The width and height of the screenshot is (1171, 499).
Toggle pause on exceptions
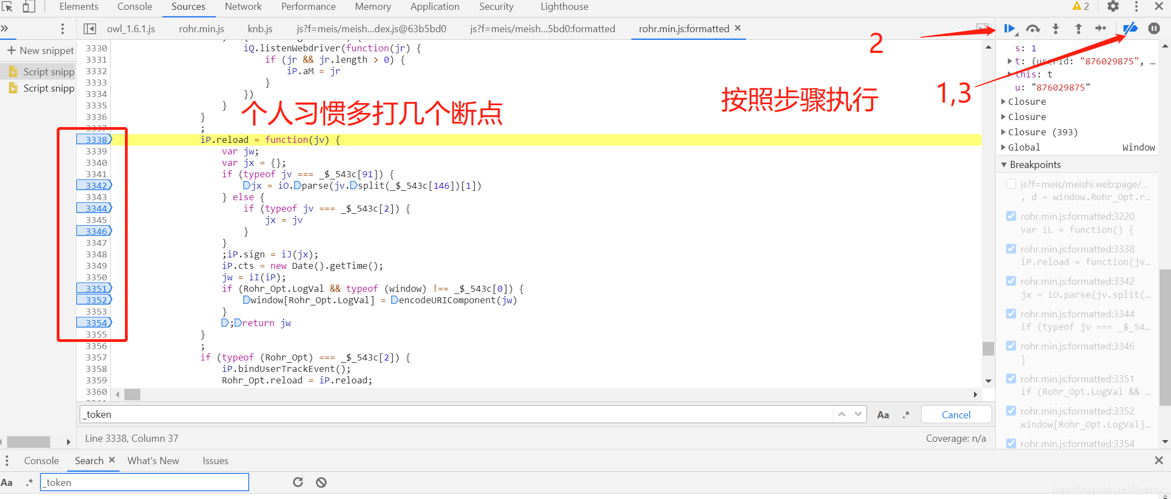[x=1154, y=28]
